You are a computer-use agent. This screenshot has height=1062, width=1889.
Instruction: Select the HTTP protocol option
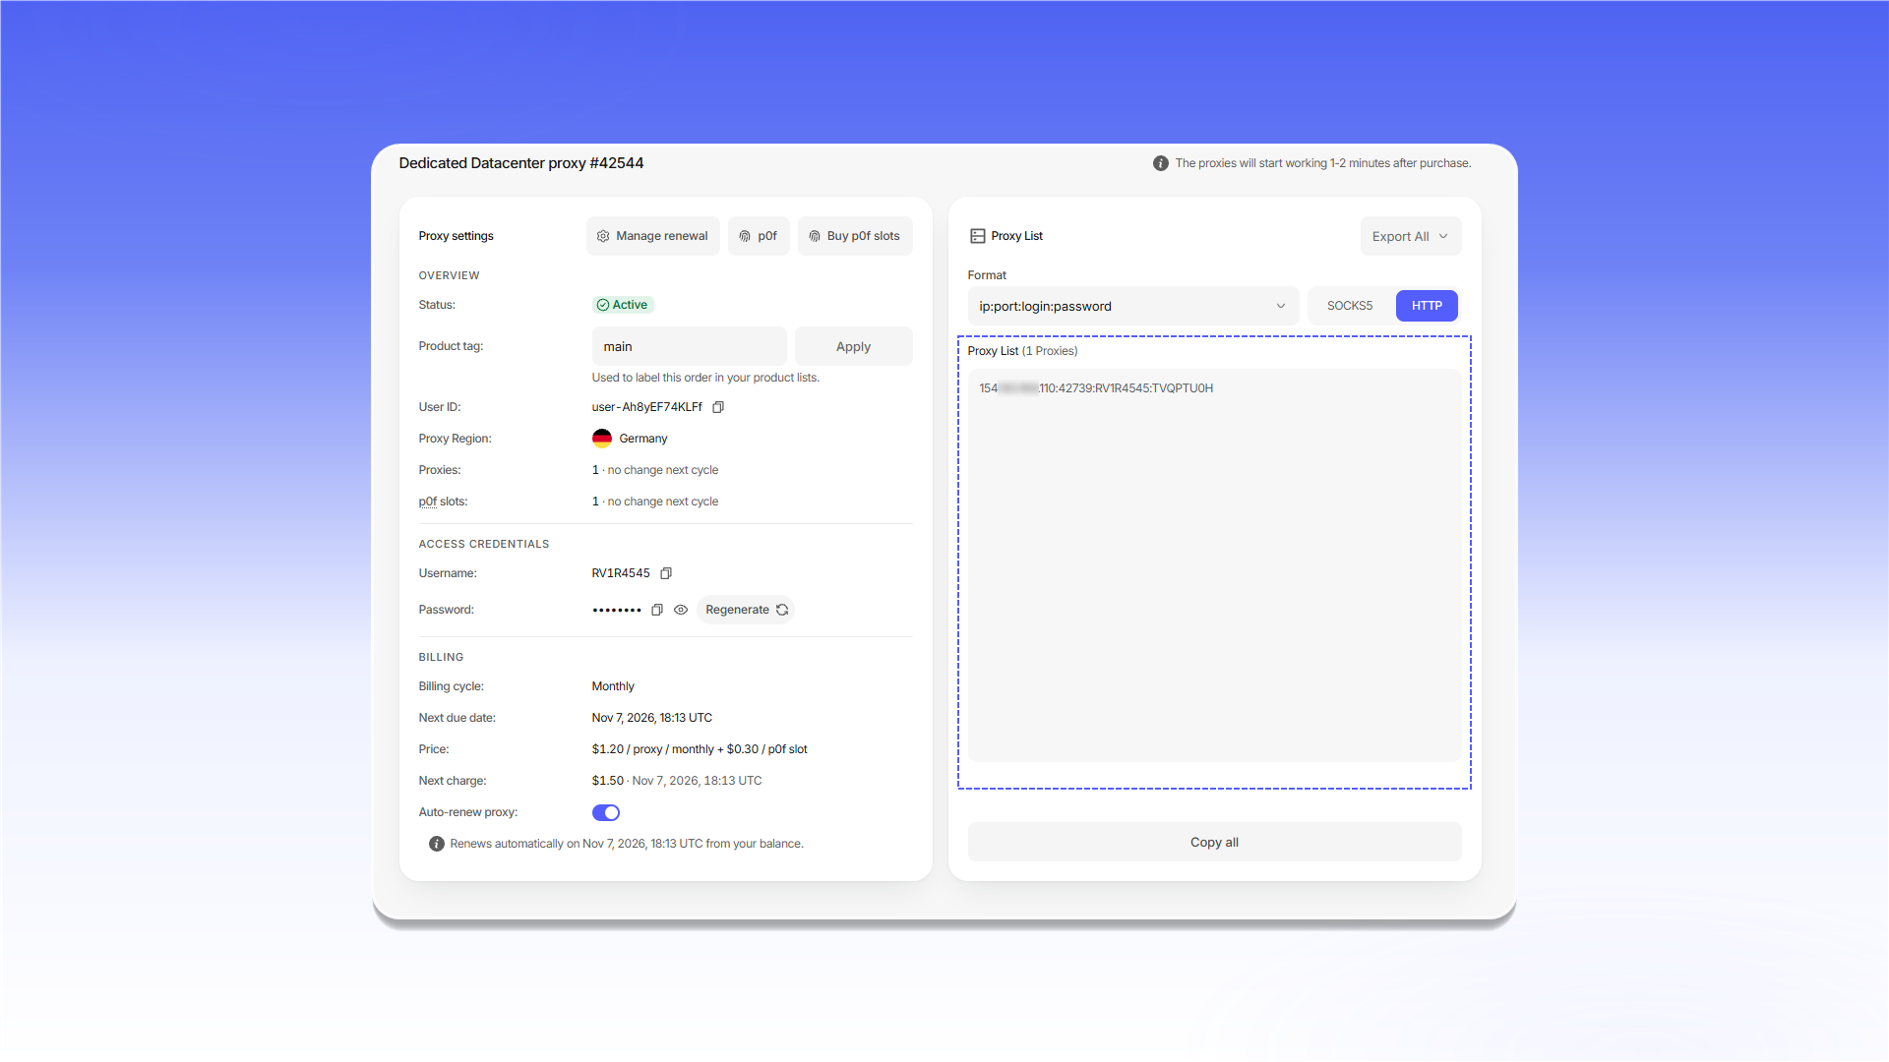click(x=1427, y=306)
